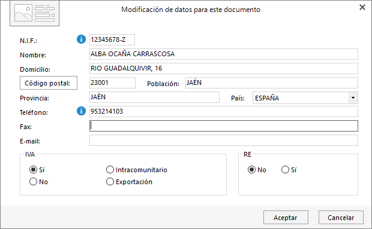Select IVA option No

pyautogui.click(x=33, y=182)
